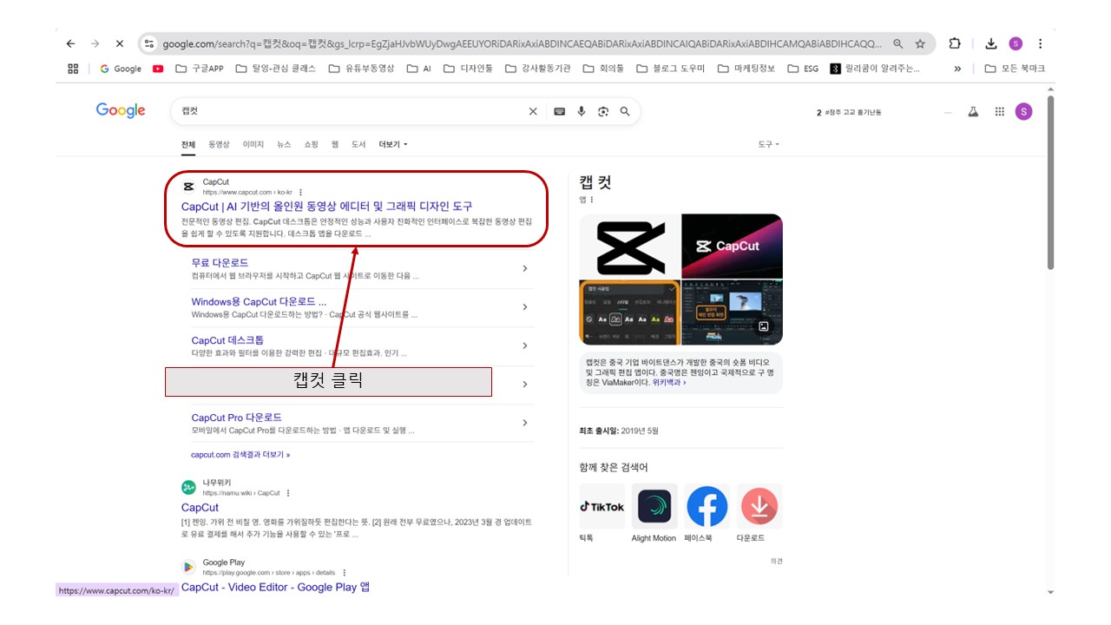Open the browser downloads icon
Image resolution: width=1111 pixels, height=625 pixels.
(x=990, y=43)
